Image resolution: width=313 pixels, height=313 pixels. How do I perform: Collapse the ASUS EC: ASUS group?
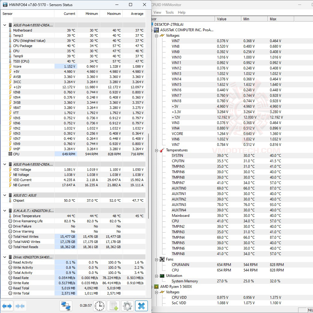coord(5,195)
